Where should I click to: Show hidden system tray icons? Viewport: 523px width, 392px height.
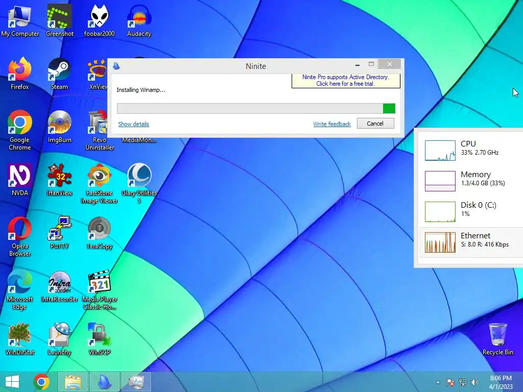(438, 382)
